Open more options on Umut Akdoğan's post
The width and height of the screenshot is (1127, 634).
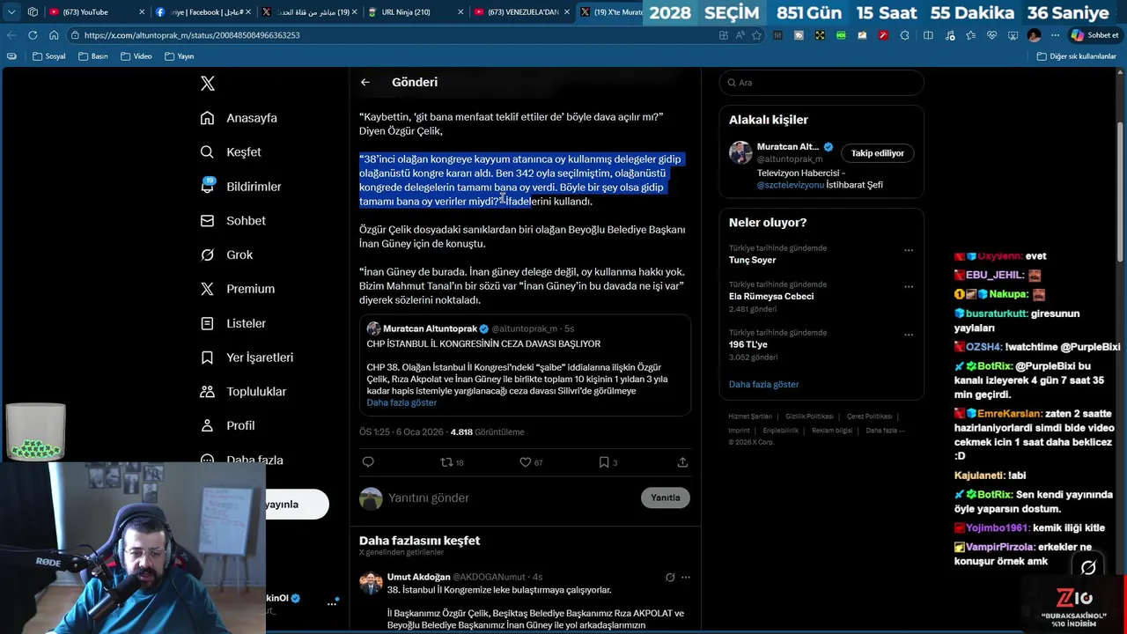coord(686,578)
